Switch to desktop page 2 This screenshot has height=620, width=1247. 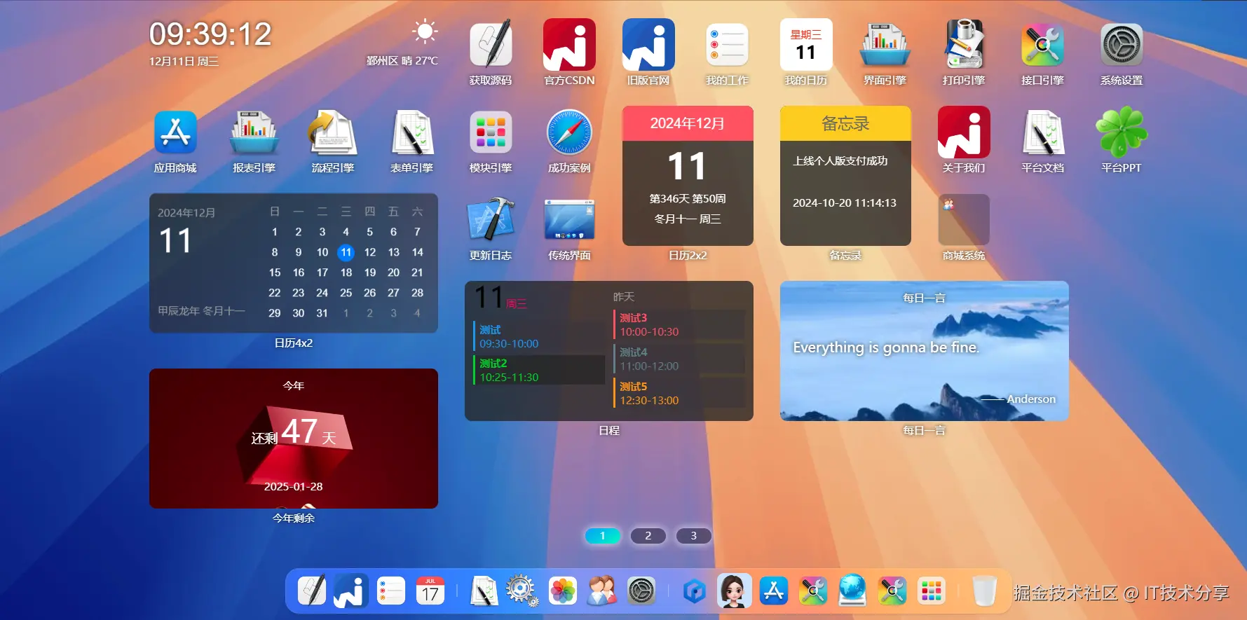[648, 536]
